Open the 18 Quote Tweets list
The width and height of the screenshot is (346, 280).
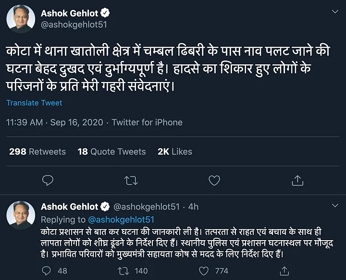pyautogui.click(x=111, y=152)
